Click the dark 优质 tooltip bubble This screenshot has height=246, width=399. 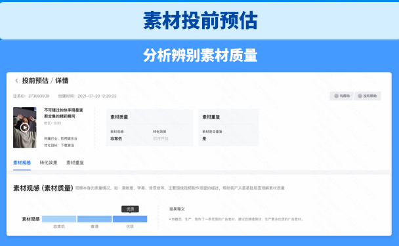[130, 209]
